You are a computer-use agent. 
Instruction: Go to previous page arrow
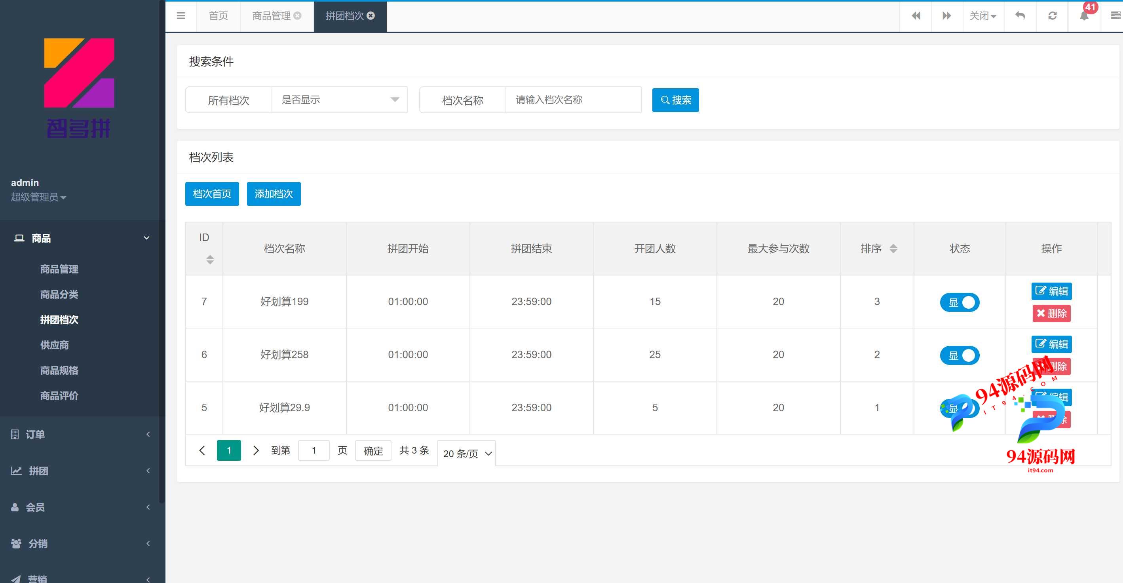[202, 450]
